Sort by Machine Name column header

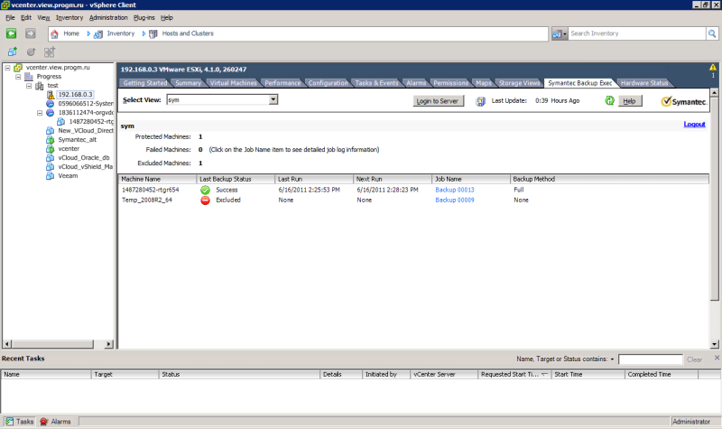click(x=157, y=179)
